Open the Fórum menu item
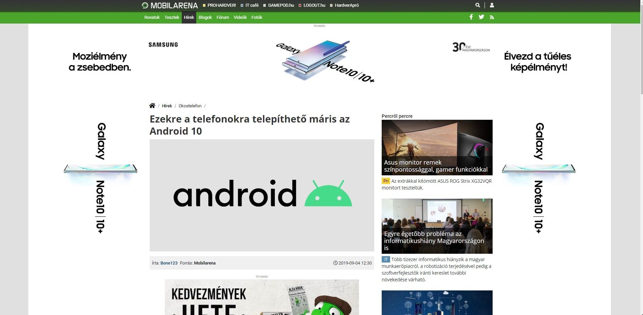Viewport: 643px width, 315px height. [x=223, y=17]
